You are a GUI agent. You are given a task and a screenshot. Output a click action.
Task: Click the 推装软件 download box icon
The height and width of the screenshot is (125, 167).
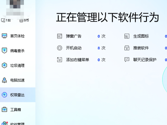(x=127, y=48)
